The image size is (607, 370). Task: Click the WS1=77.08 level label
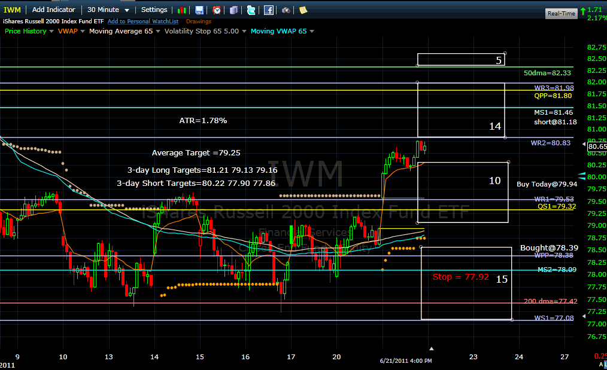554,318
